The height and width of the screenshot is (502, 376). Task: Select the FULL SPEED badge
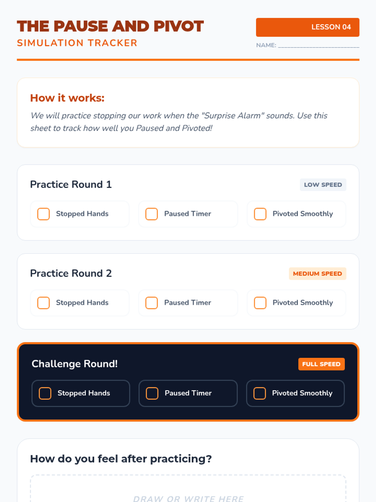[321, 364]
